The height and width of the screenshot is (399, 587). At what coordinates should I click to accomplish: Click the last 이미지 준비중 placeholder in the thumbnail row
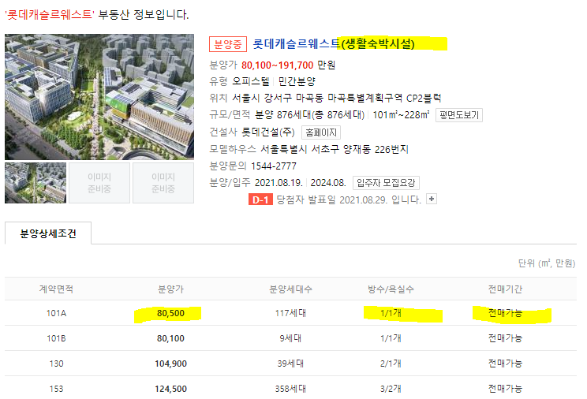tap(163, 183)
